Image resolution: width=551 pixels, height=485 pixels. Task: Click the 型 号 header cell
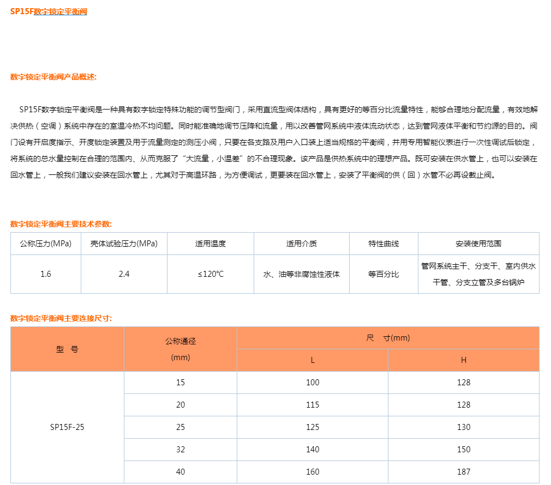(67, 349)
